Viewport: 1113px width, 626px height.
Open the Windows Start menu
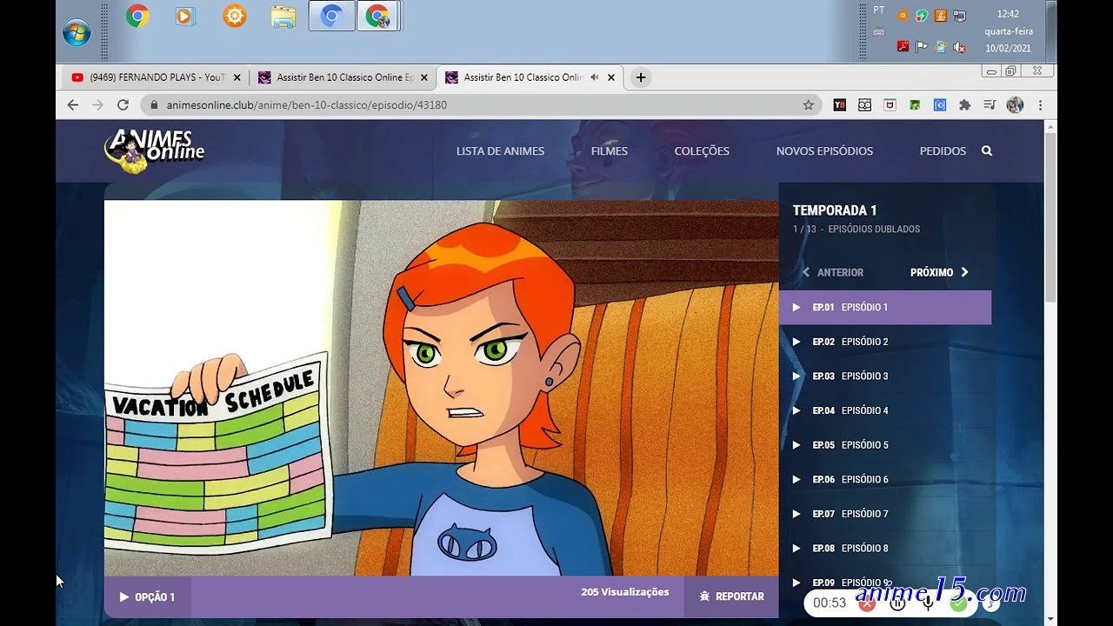point(77,33)
